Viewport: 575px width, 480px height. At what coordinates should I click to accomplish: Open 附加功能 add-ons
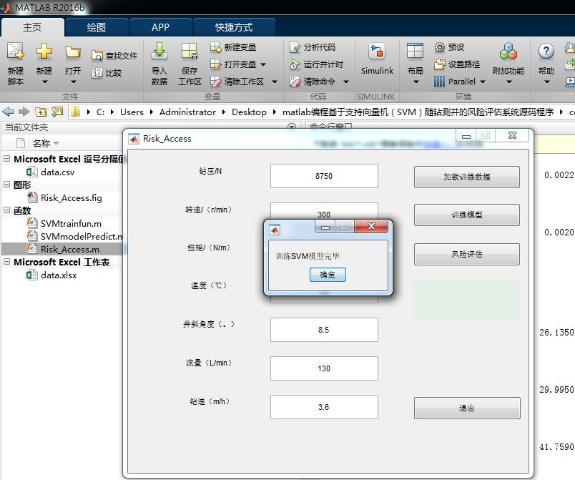coord(508,64)
